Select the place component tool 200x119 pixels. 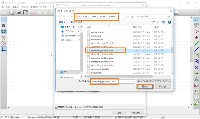point(196,32)
